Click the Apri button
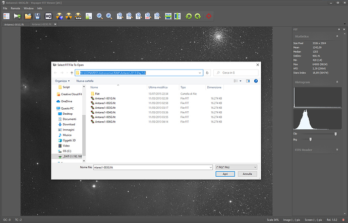 (225, 174)
